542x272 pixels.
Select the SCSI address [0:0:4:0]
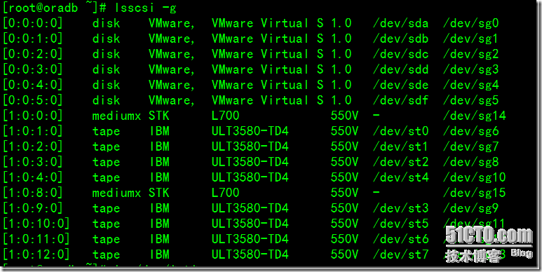pyautogui.click(x=32, y=85)
